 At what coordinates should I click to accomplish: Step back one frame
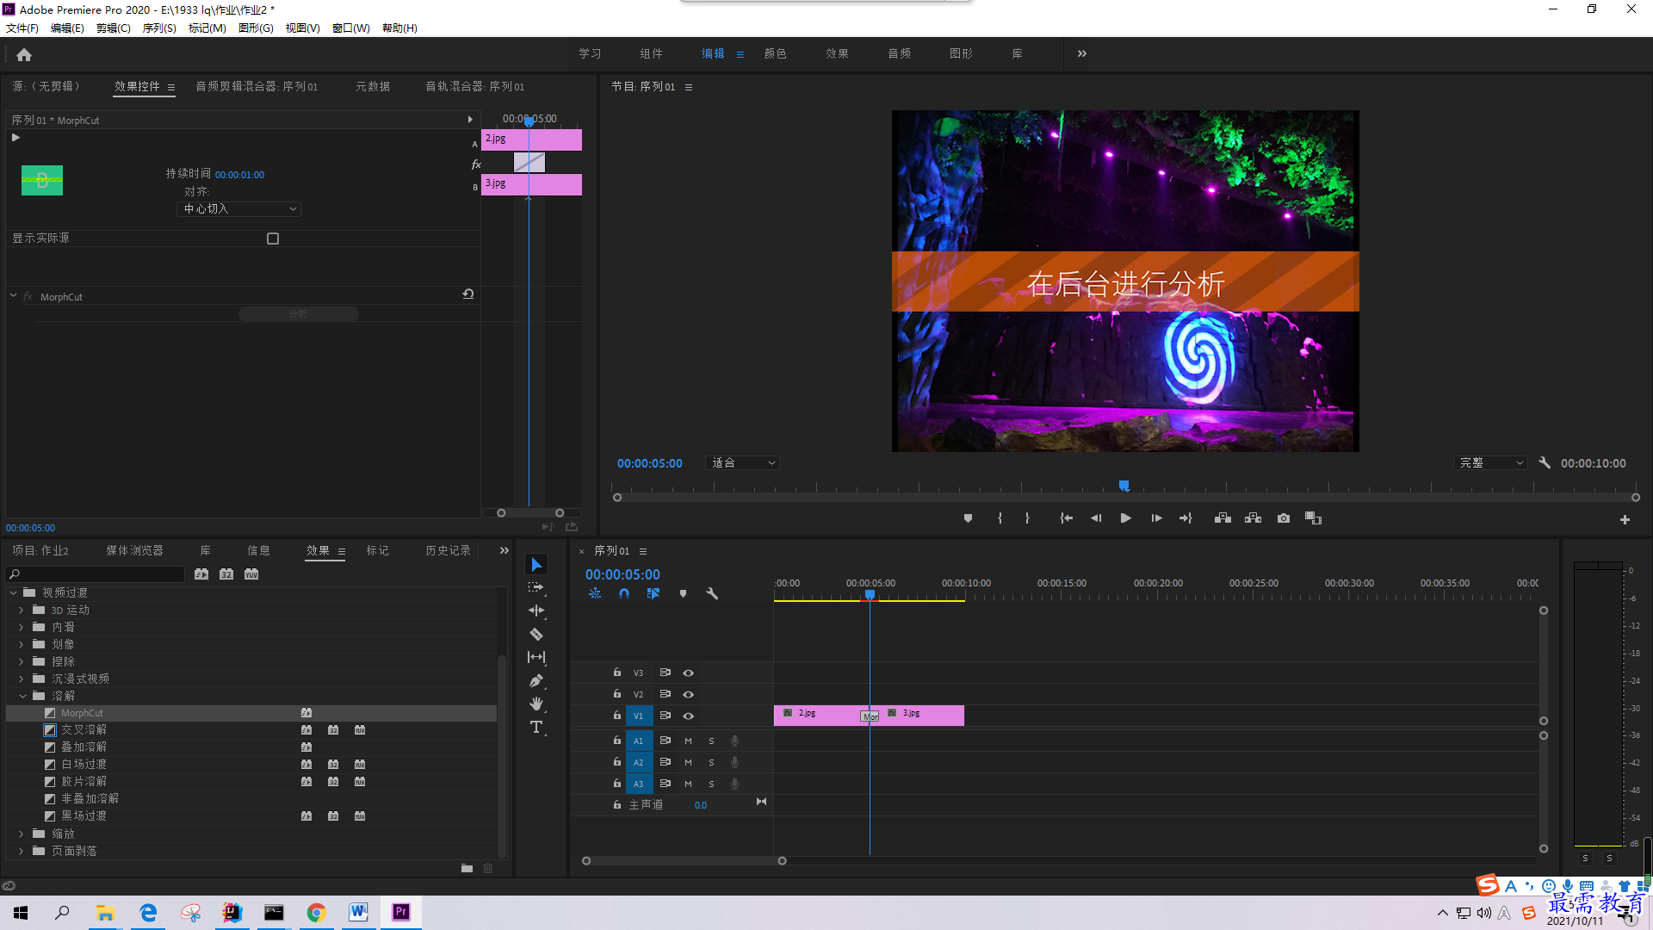coord(1096,518)
